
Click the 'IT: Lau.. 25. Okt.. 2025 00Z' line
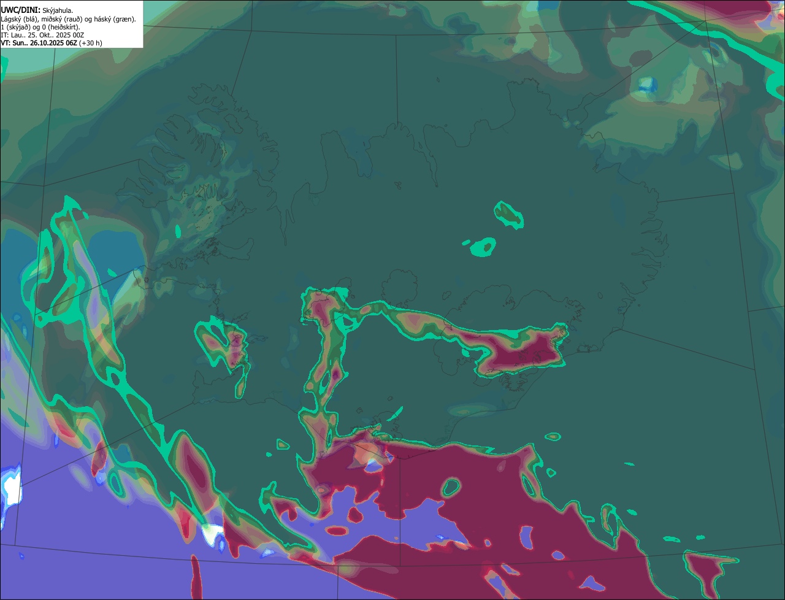pos(42,35)
